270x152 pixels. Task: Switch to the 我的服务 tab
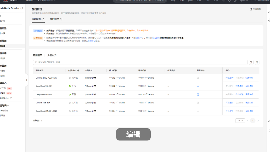[x=54, y=19]
